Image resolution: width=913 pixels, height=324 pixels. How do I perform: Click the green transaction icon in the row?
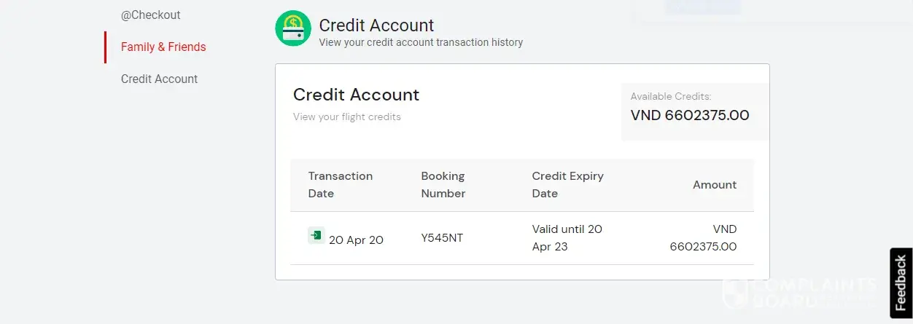(x=316, y=235)
